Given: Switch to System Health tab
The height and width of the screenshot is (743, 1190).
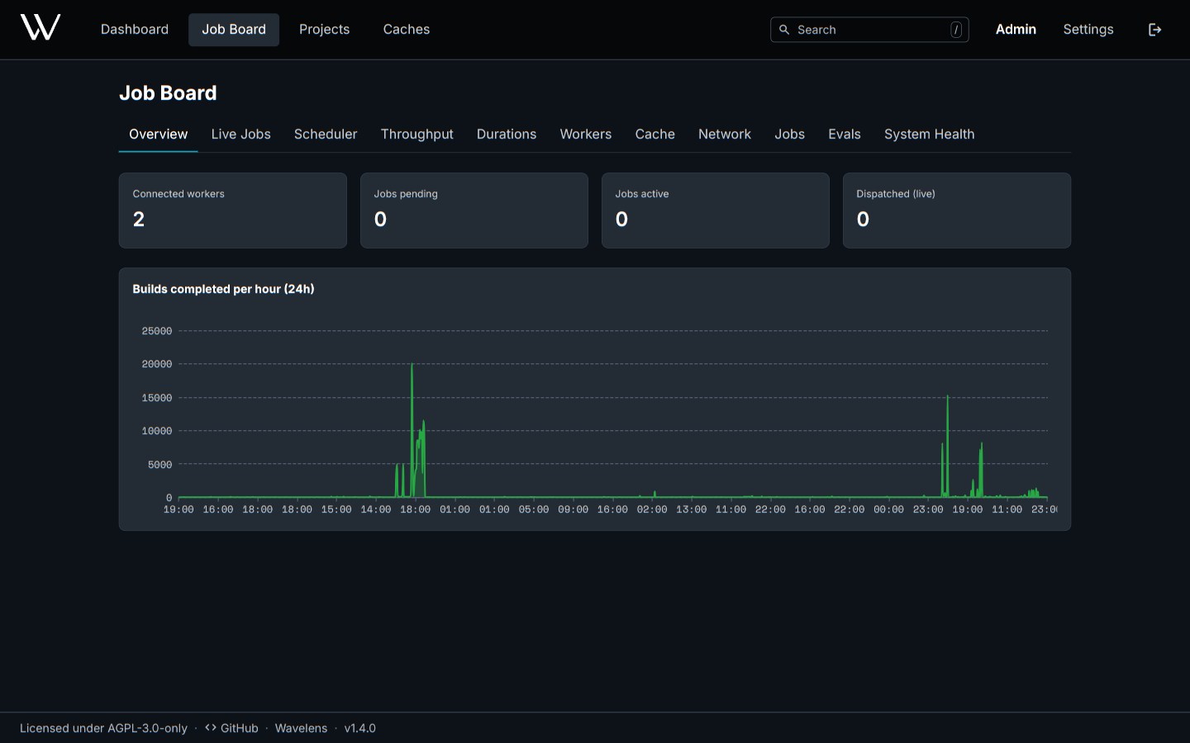Looking at the screenshot, I should click(x=930, y=135).
